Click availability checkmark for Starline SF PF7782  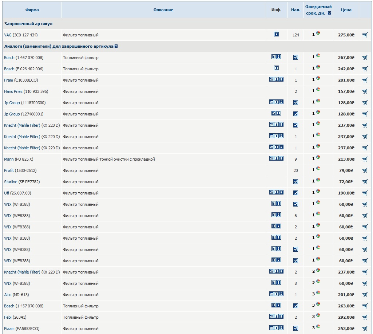coord(296,182)
